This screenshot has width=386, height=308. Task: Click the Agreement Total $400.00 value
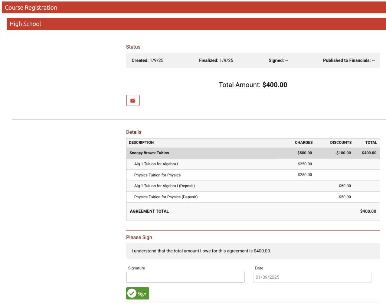point(368,211)
